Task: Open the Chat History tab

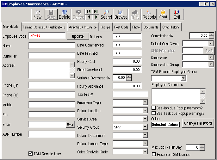Action: click(x=170, y=27)
